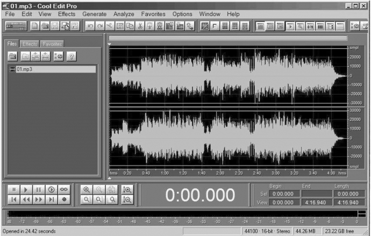The image size is (371, 236).
Task: Open the Help menu
Action: click(x=233, y=14)
